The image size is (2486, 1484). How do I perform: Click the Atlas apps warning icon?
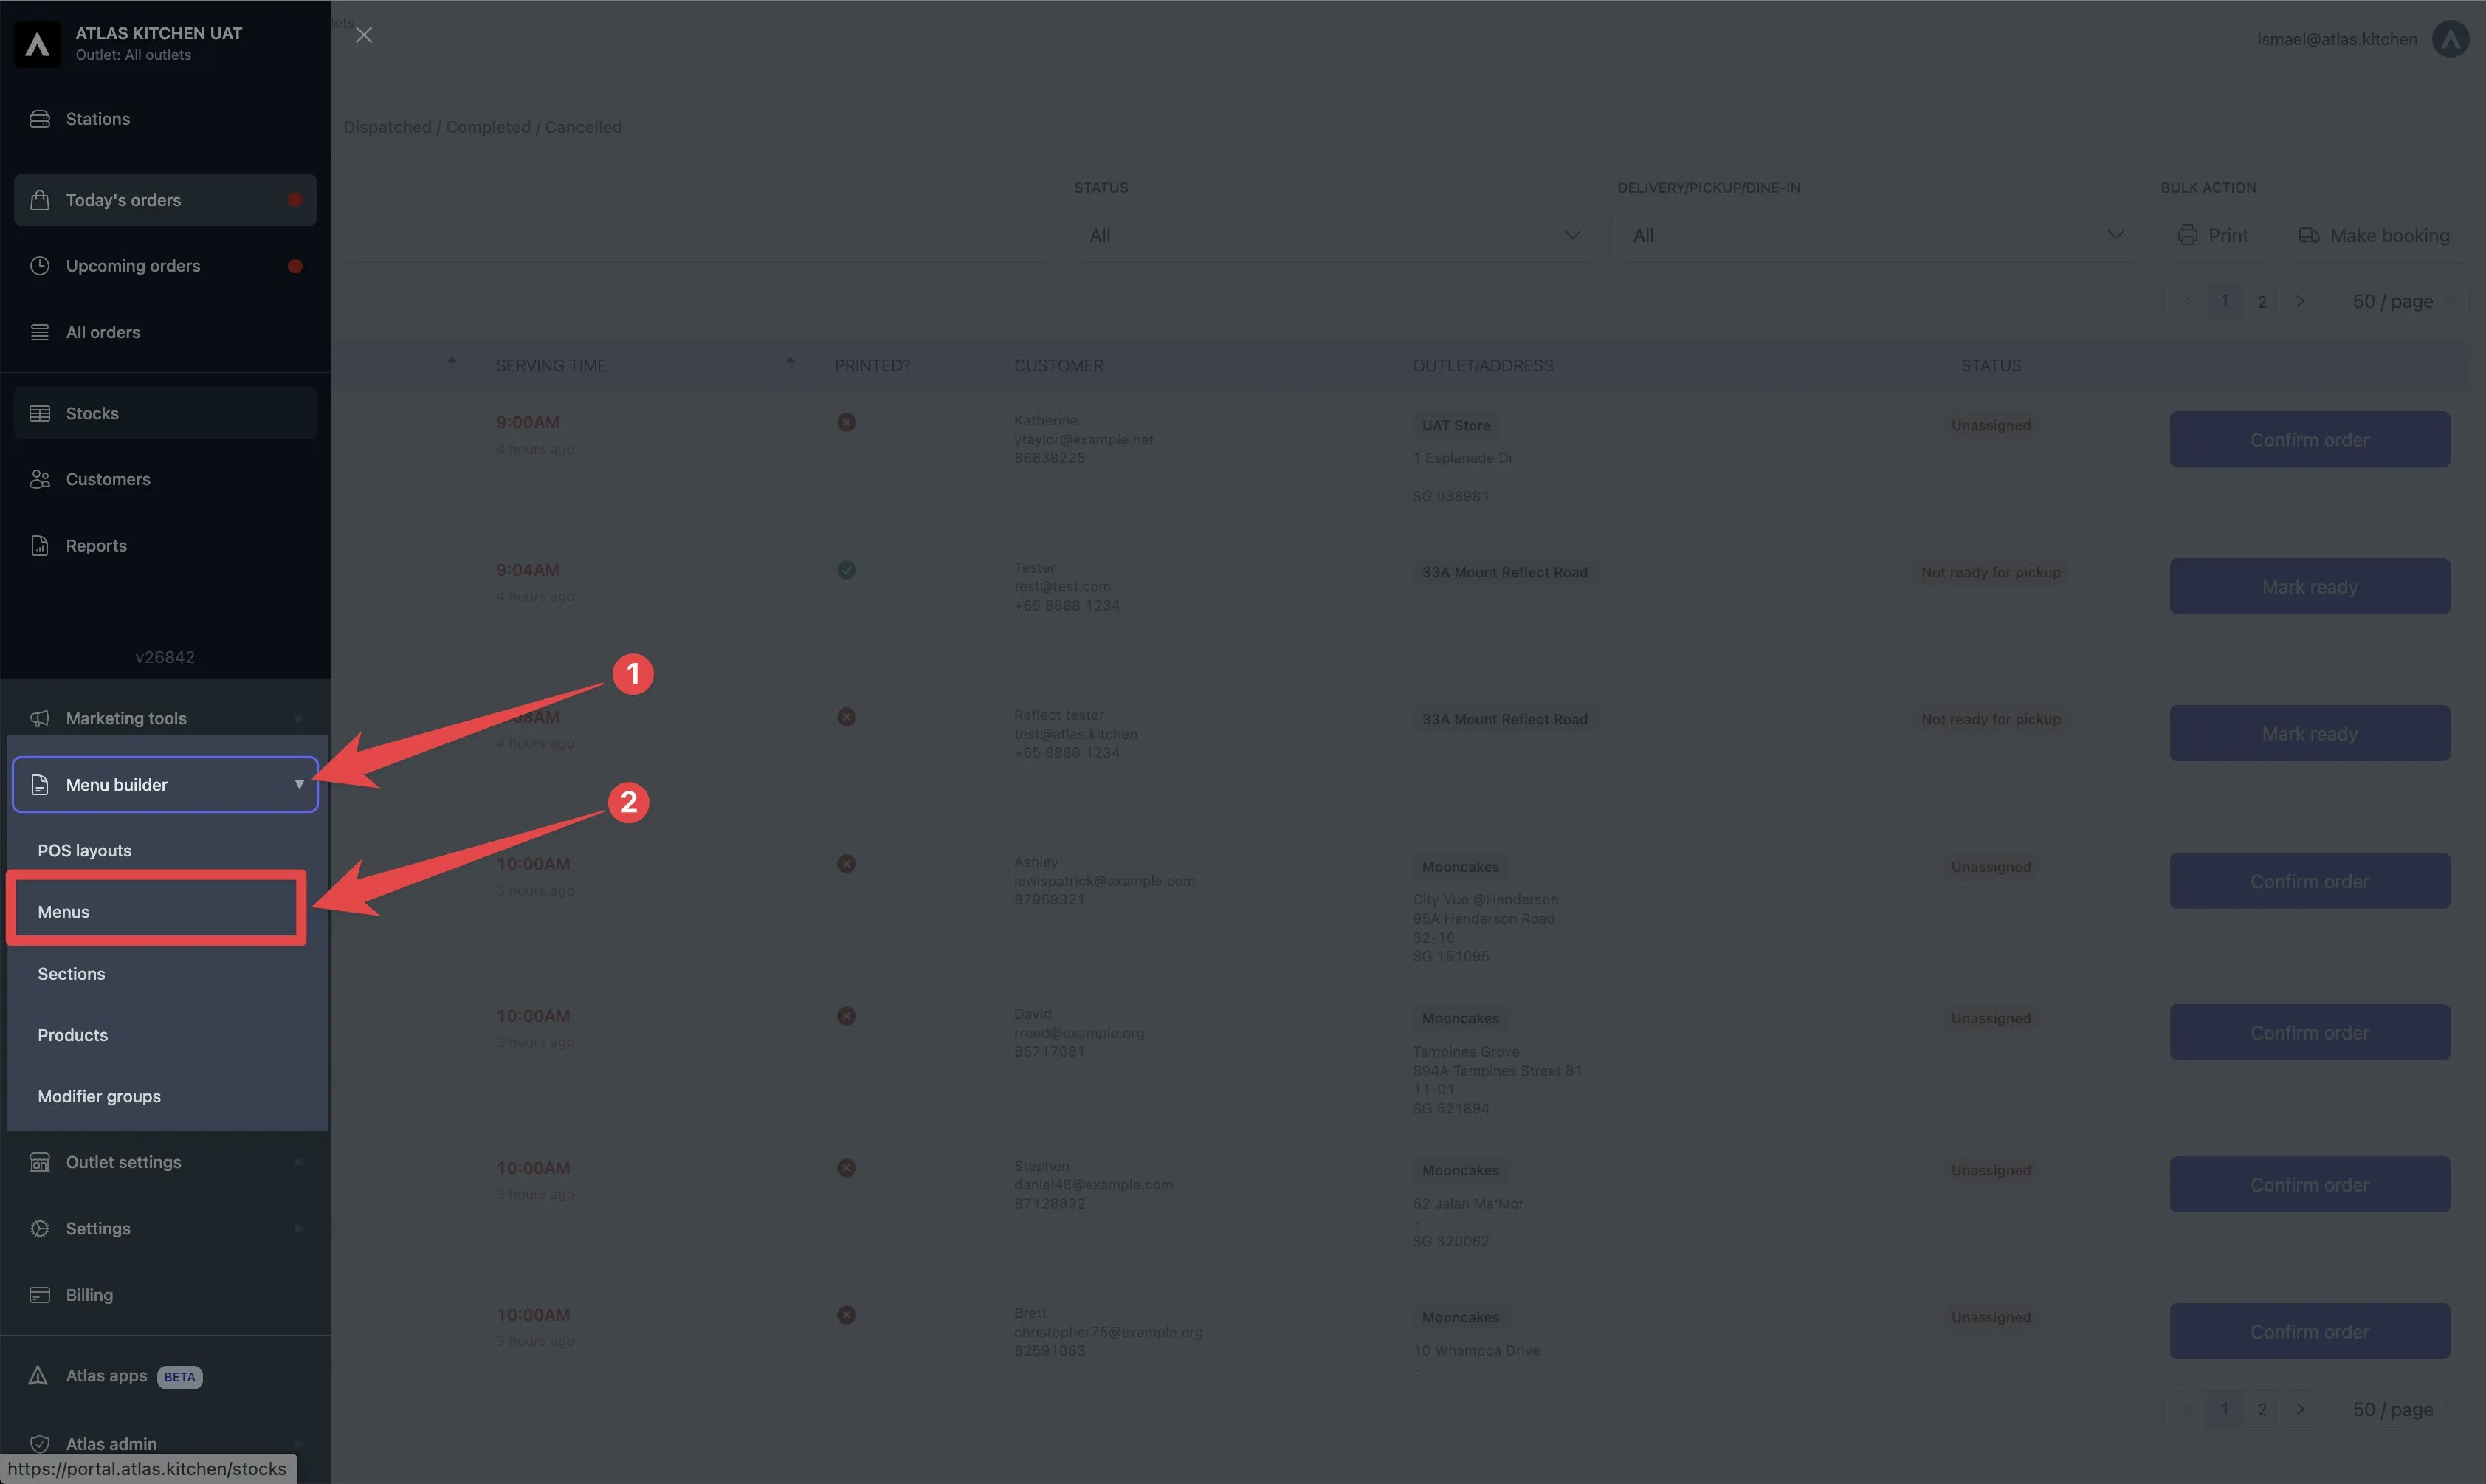click(40, 1375)
